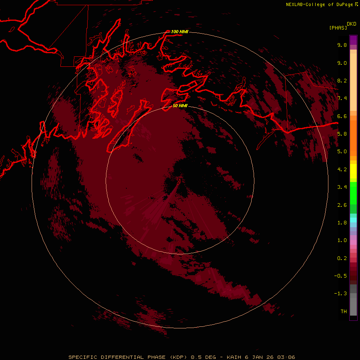This screenshot has width=360, height=360.
Task: Pick the cyan band of the color bar
Action: point(353,220)
